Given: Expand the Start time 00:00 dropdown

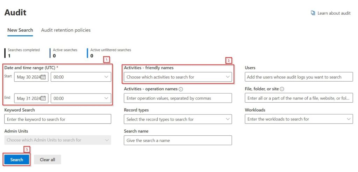Looking at the screenshot, I should [81, 77].
